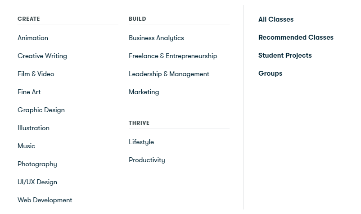Select the Productivity category
This screenshot has height=214, width=361.
click(147, 160)
